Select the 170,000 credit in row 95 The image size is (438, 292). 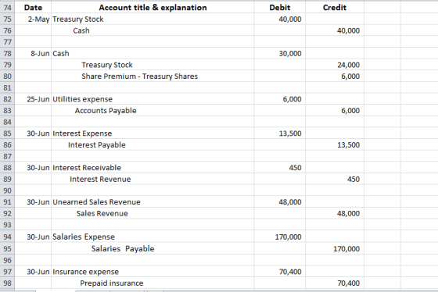click(335, 248)
